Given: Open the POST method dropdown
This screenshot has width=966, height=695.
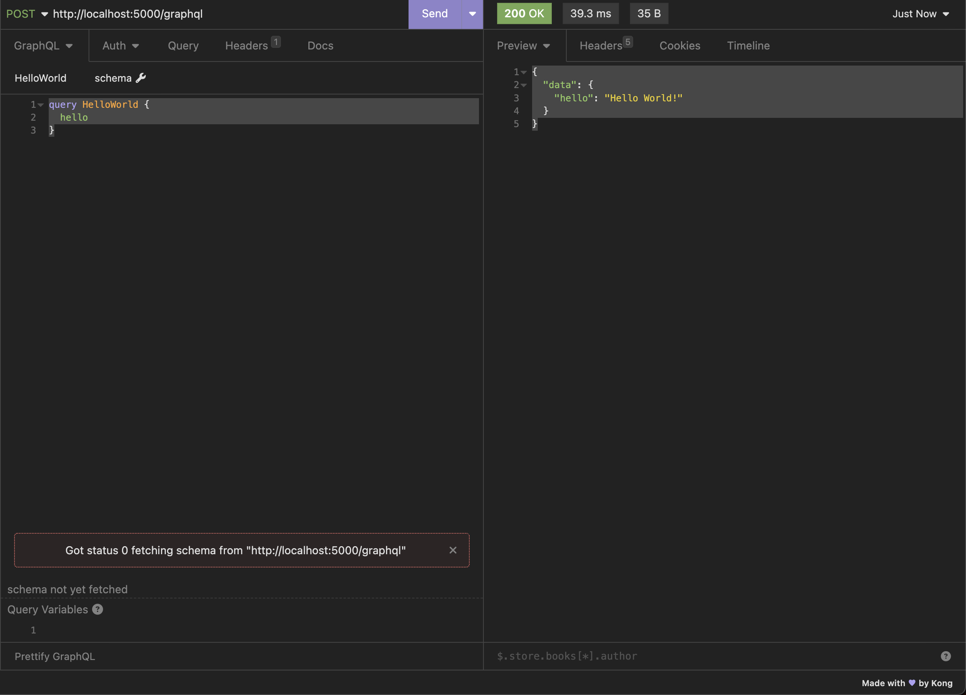Looking at the screenshot, I should 27,14.
